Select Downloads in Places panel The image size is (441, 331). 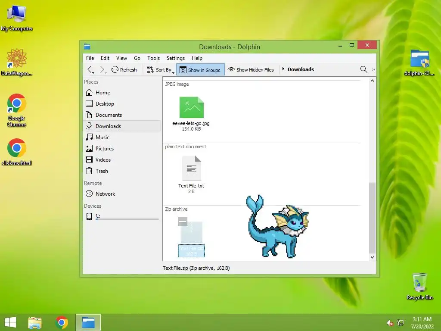click(122, 126)
